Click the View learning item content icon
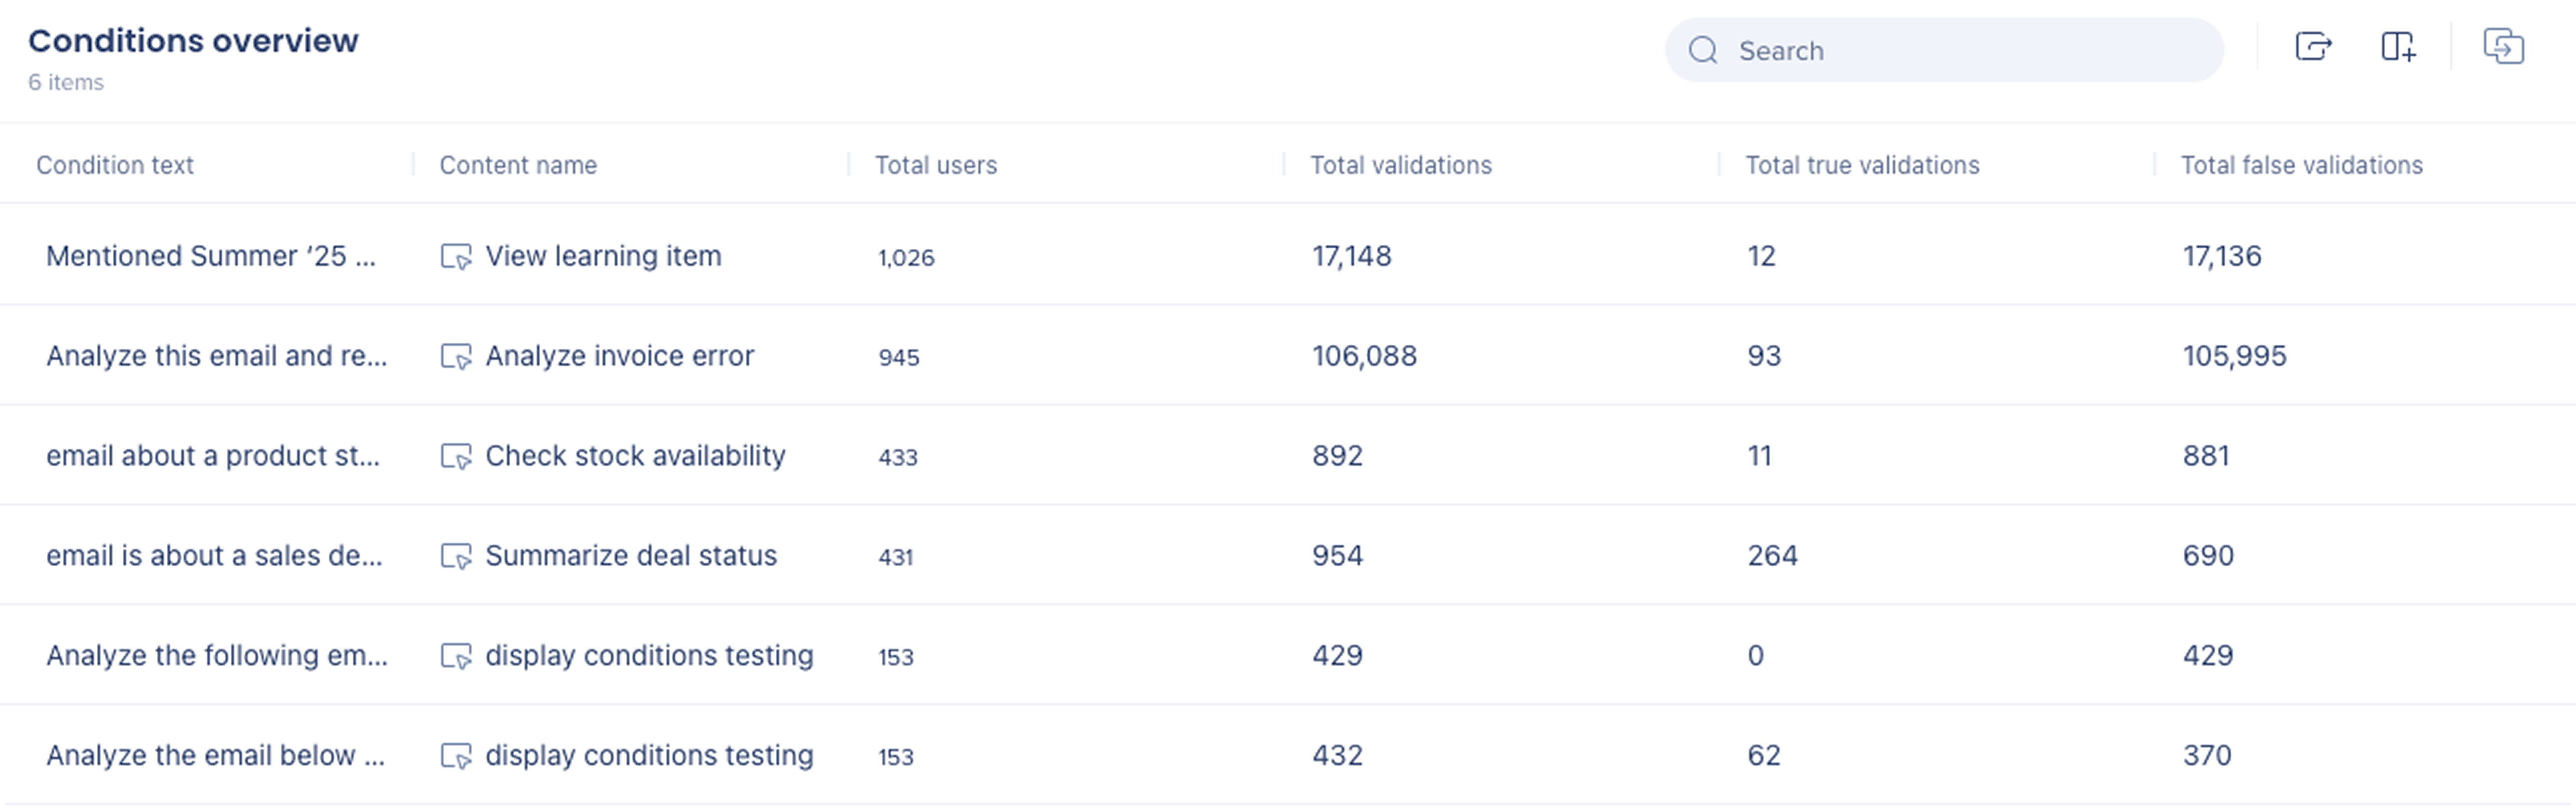Viewport: 2576px width, 811px height. (x=456, y=257)
